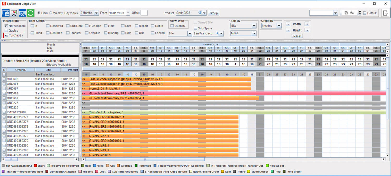391x176 pixels.
Task: Click the calendar schedule icon in toolbar
Action: point(6,13)
